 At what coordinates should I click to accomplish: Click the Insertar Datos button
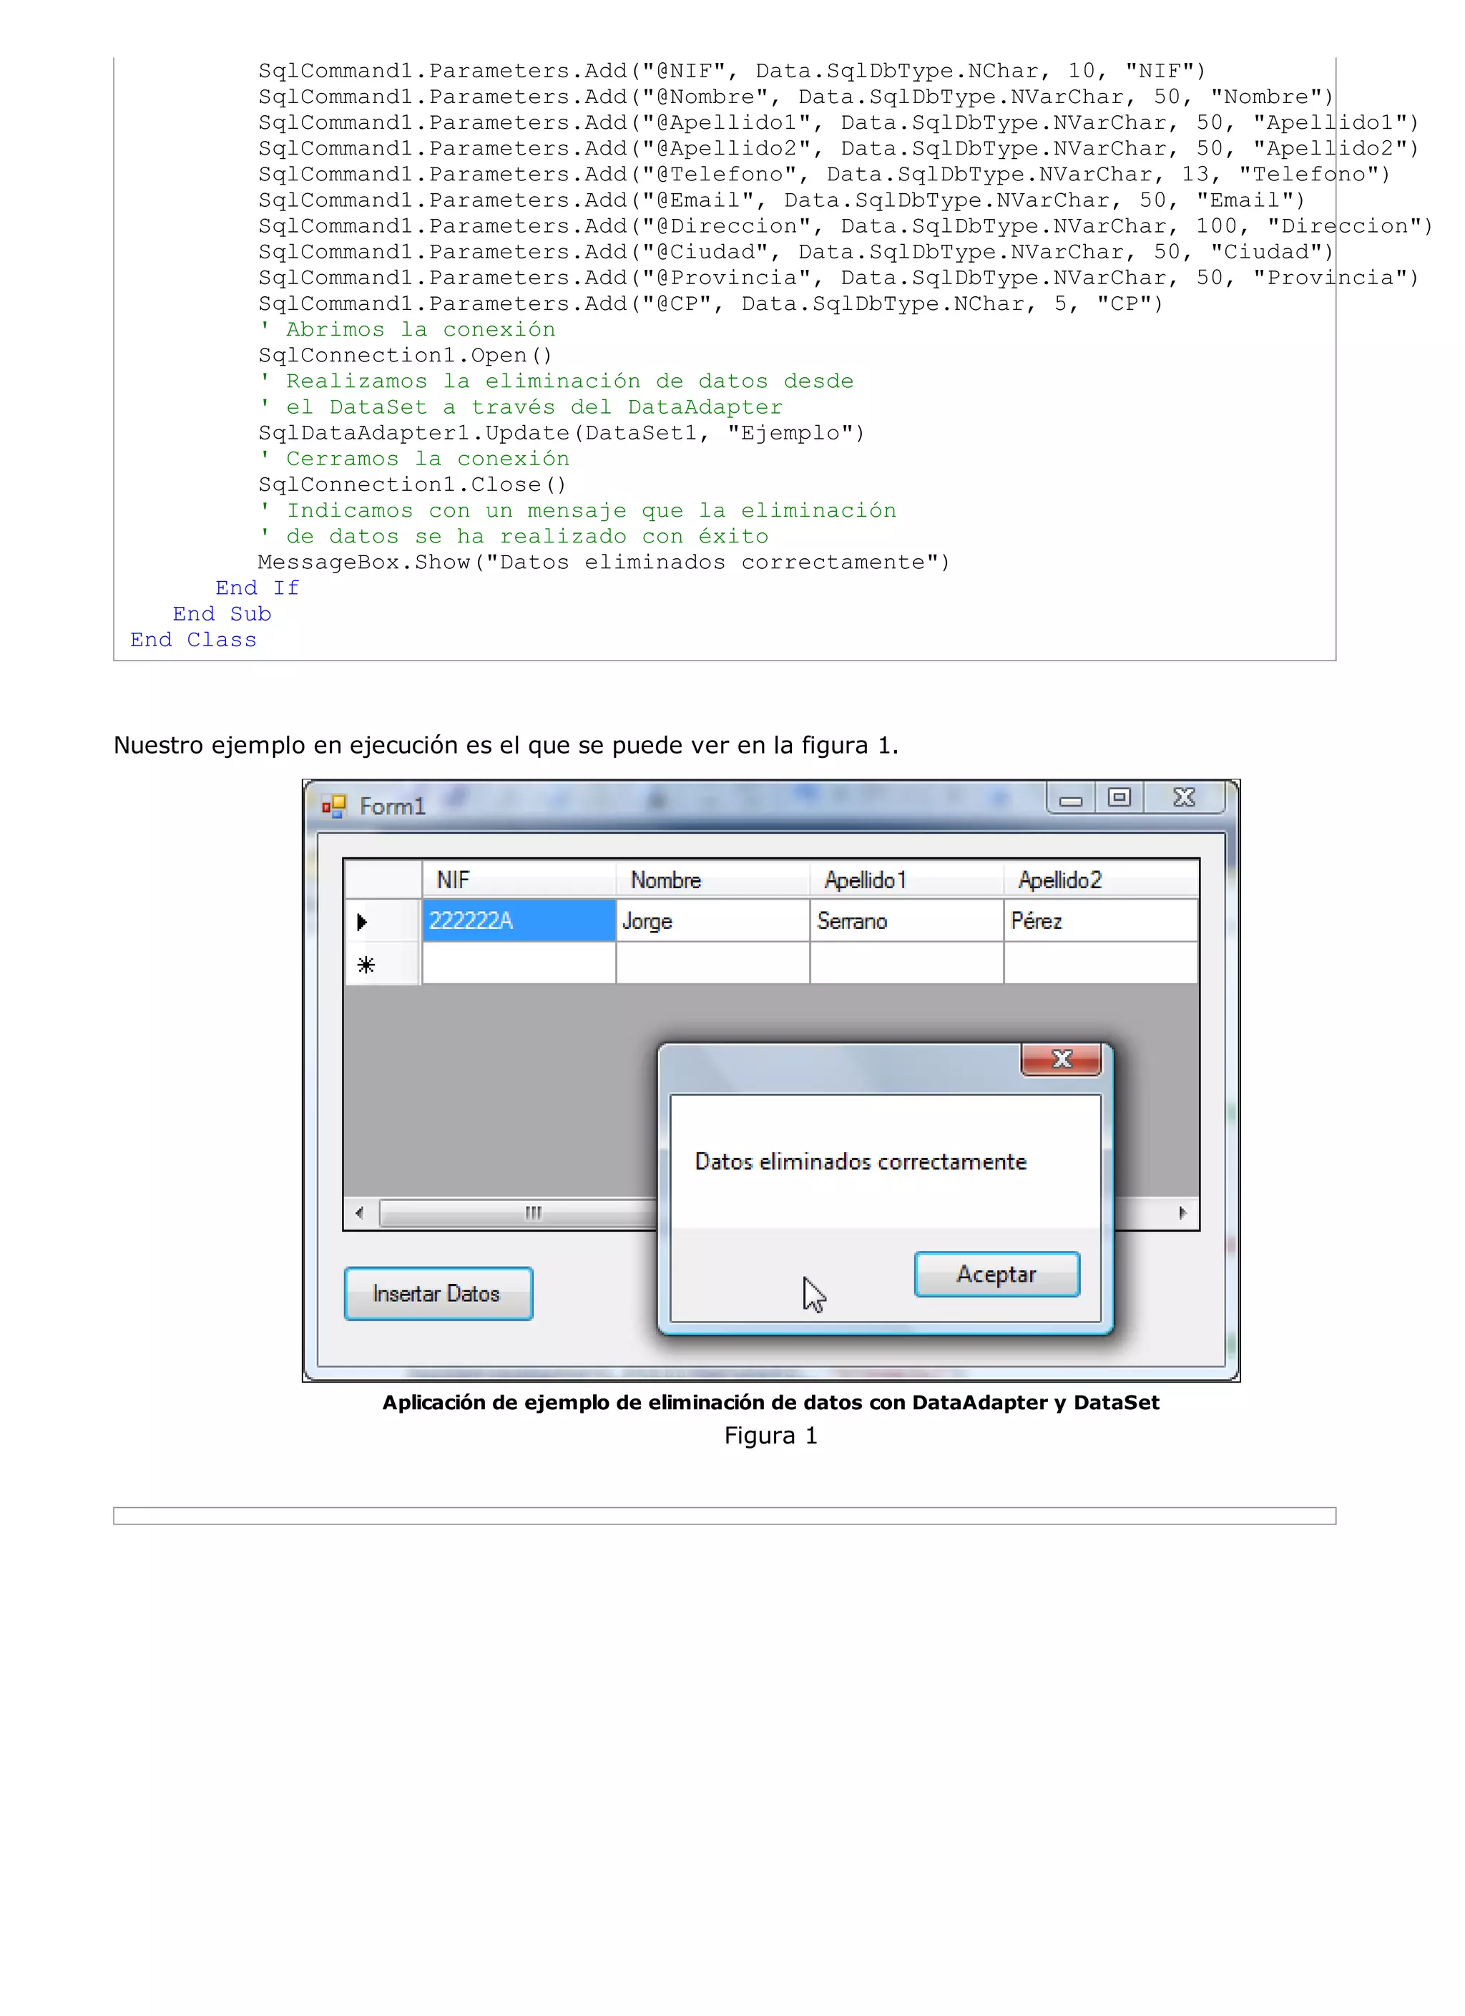pos(438,1293)
